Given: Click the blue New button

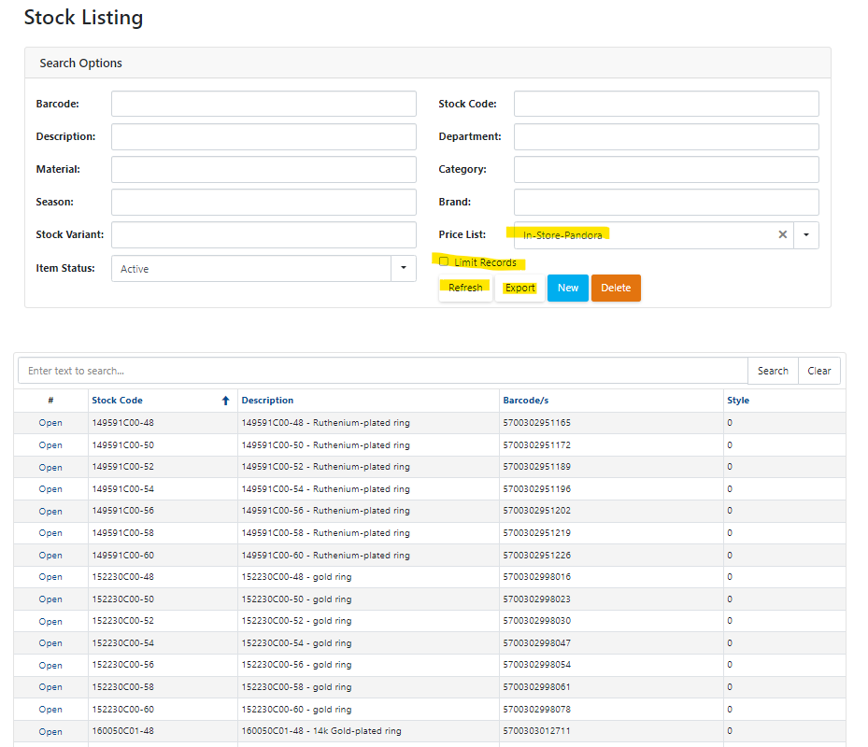Looking at the screenshot, I should point(568,288).
